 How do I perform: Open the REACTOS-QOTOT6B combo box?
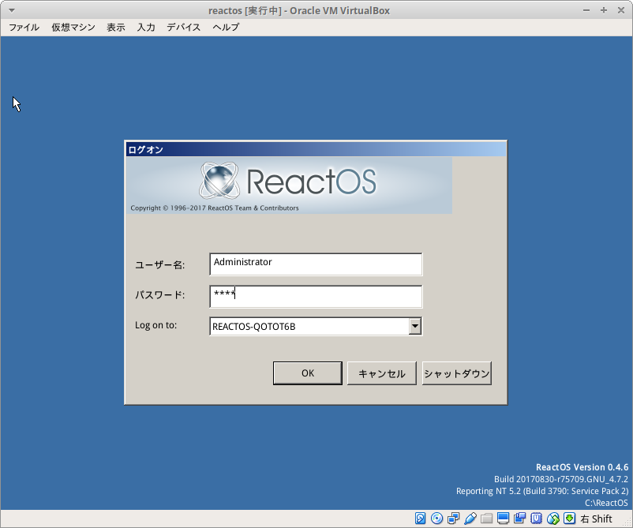point(309,326)
